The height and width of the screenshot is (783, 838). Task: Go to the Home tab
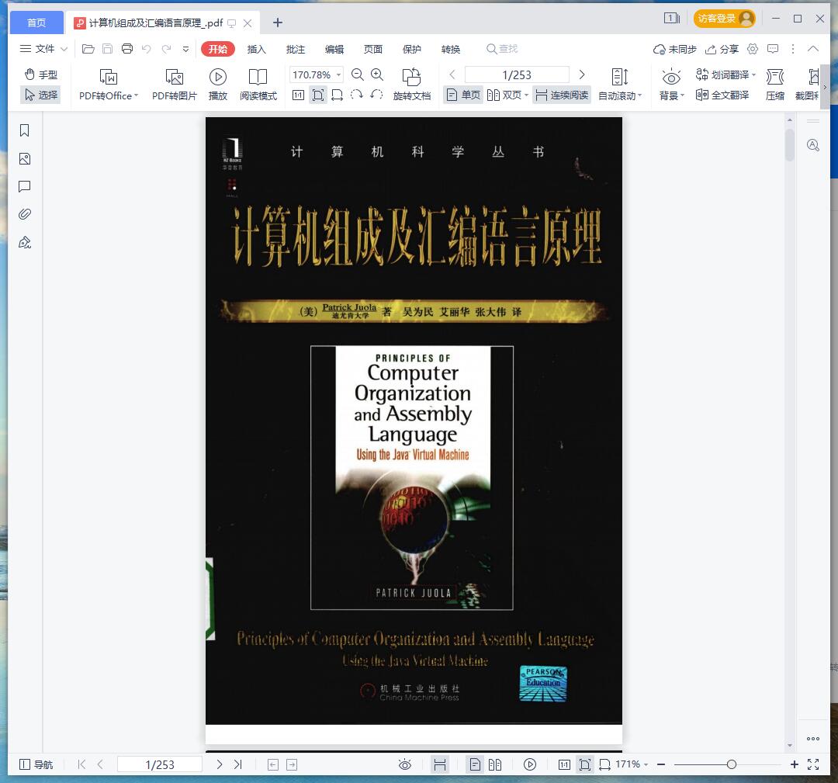point(36,23)
